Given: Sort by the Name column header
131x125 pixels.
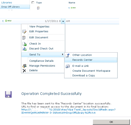Looking at the screenshot, I should tap(72, 3).
